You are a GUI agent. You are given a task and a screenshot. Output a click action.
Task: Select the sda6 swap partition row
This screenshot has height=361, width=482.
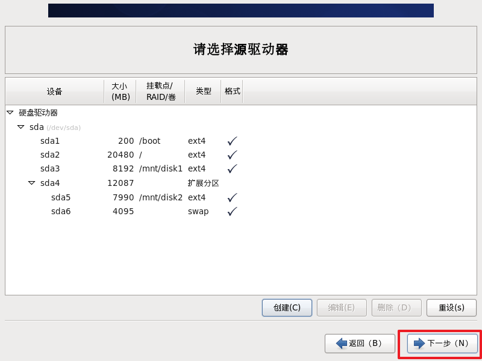pyautogui.click(x=241, y=211)
